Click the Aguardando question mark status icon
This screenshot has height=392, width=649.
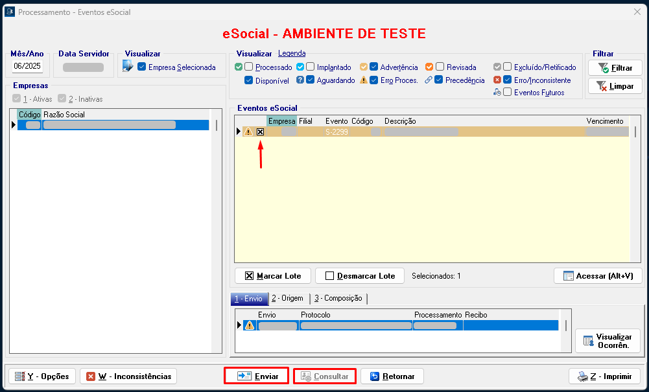[x=300, y=80]
